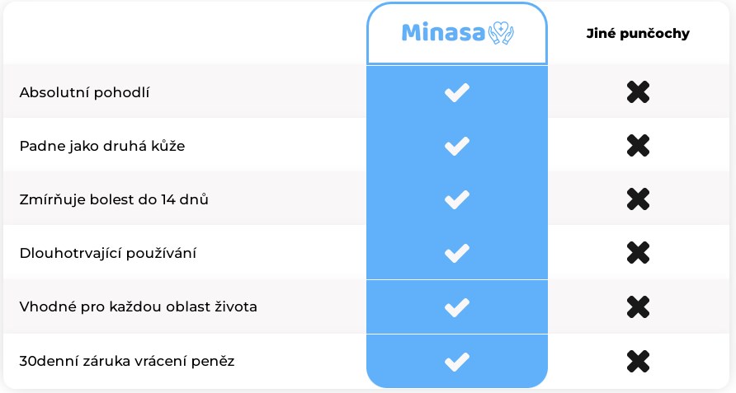Click the X mark for Dlouhotrvající používání
This screenshot has width=736, height=393.
click(638, 253)
